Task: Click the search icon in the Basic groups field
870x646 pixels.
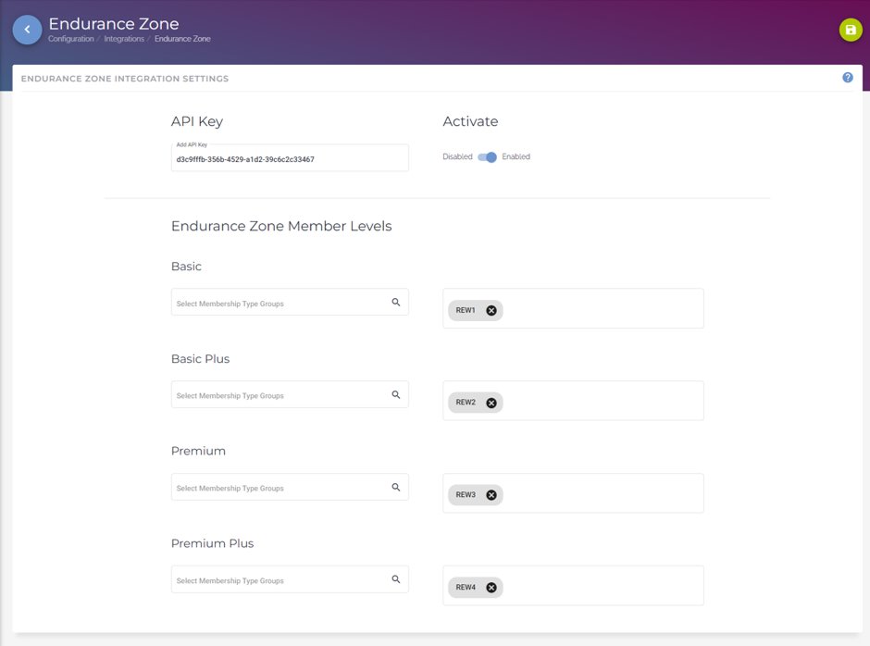Action: click(x=395, y=302)
